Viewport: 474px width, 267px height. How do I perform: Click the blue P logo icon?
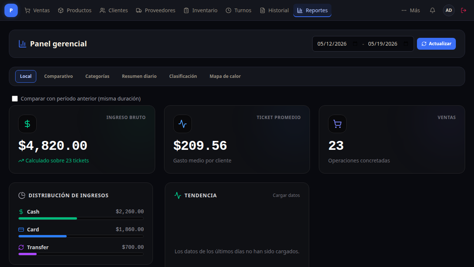pos(11,10)
